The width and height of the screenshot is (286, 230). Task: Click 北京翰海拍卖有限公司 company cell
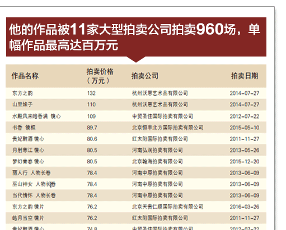[157, 161]
